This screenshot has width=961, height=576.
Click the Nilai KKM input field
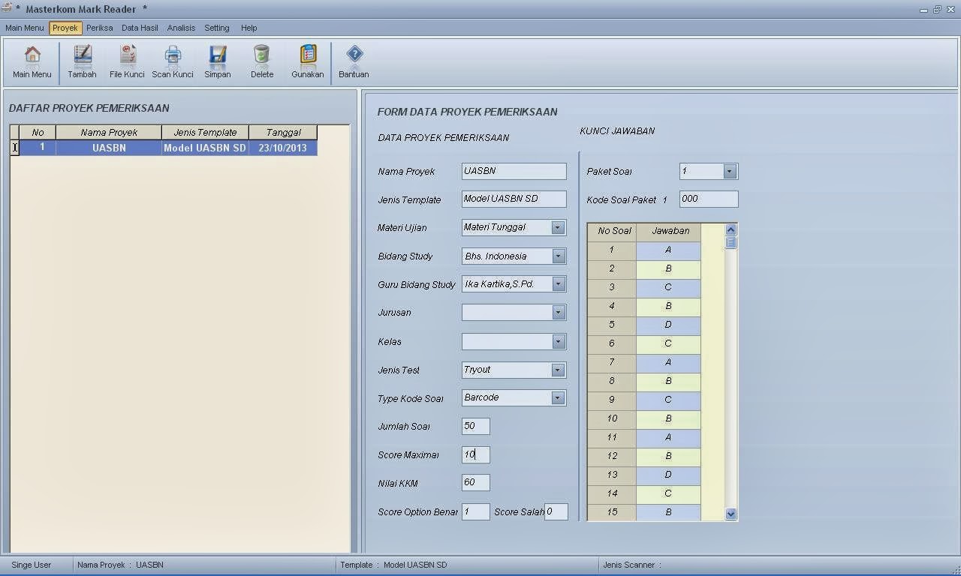tap(476, 482)
